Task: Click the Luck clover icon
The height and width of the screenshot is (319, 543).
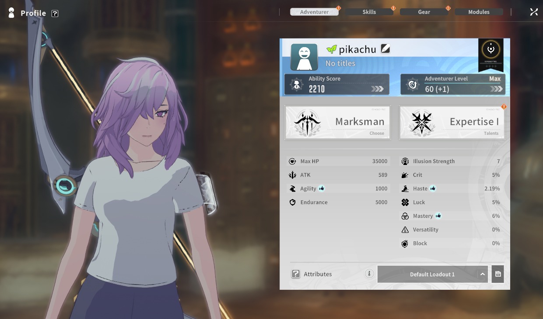Action: (405, 202)
